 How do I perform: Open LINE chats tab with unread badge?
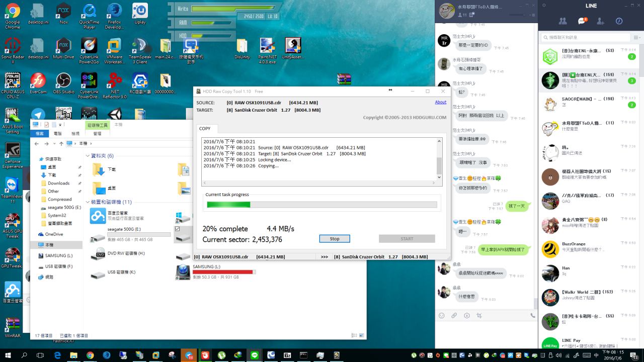coord(582,21)
